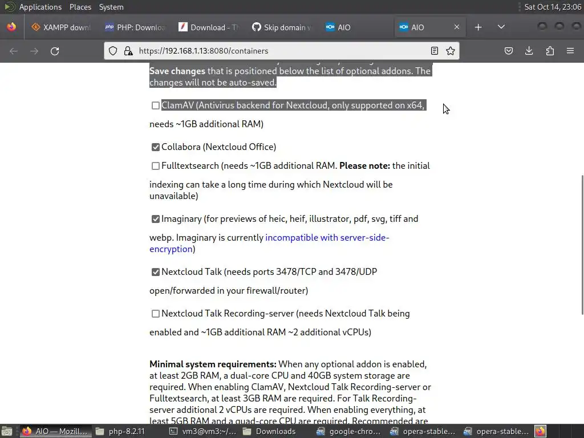This screenshot has height=438, width=584.
Task: Go back with the browser back arrow
Action: (14, 51)
